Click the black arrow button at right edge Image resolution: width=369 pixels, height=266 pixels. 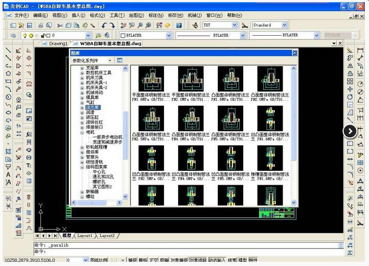pos(350,131)
